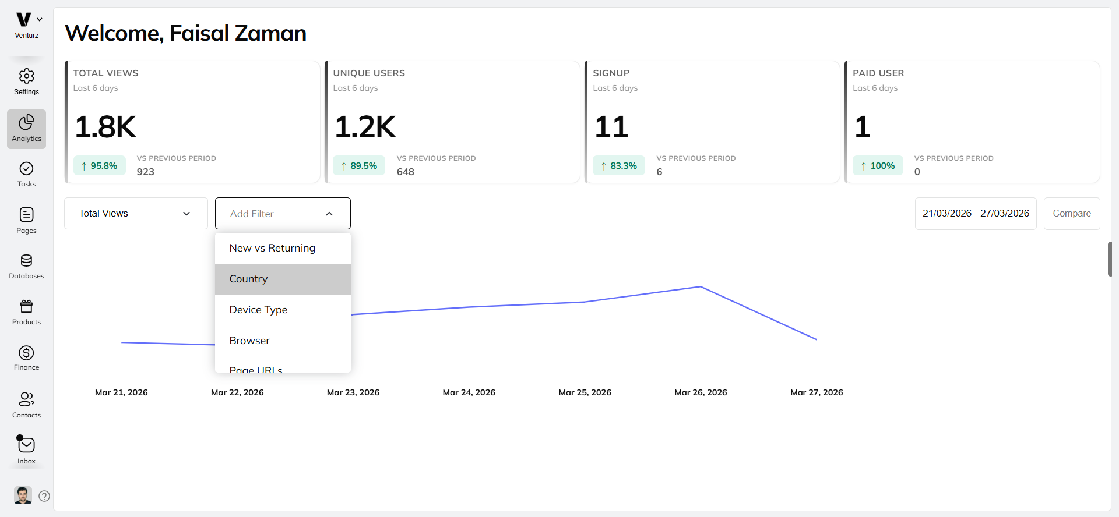Select the Analytics pie chart icon
This screenshot has height=517, width=1119.
pyautogui.click(x=26, y=123)
